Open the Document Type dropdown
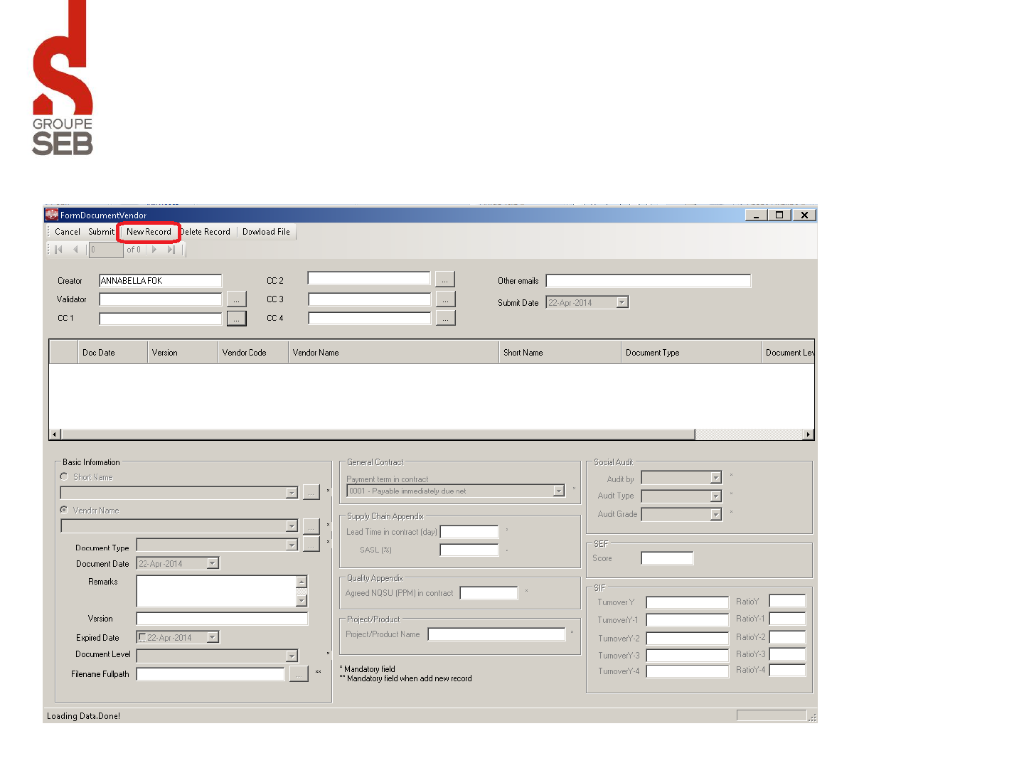 coord(292,545)
